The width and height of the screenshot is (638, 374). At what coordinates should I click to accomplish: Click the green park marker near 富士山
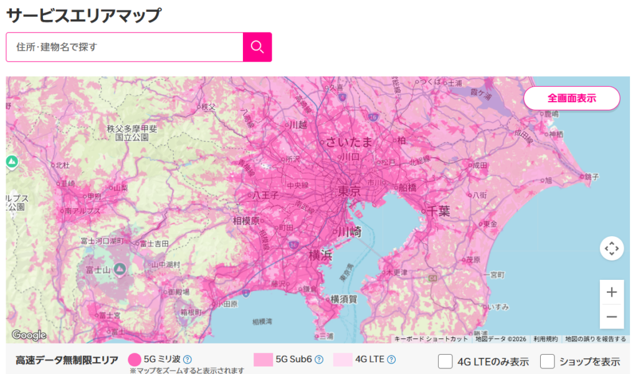point(120,269)
